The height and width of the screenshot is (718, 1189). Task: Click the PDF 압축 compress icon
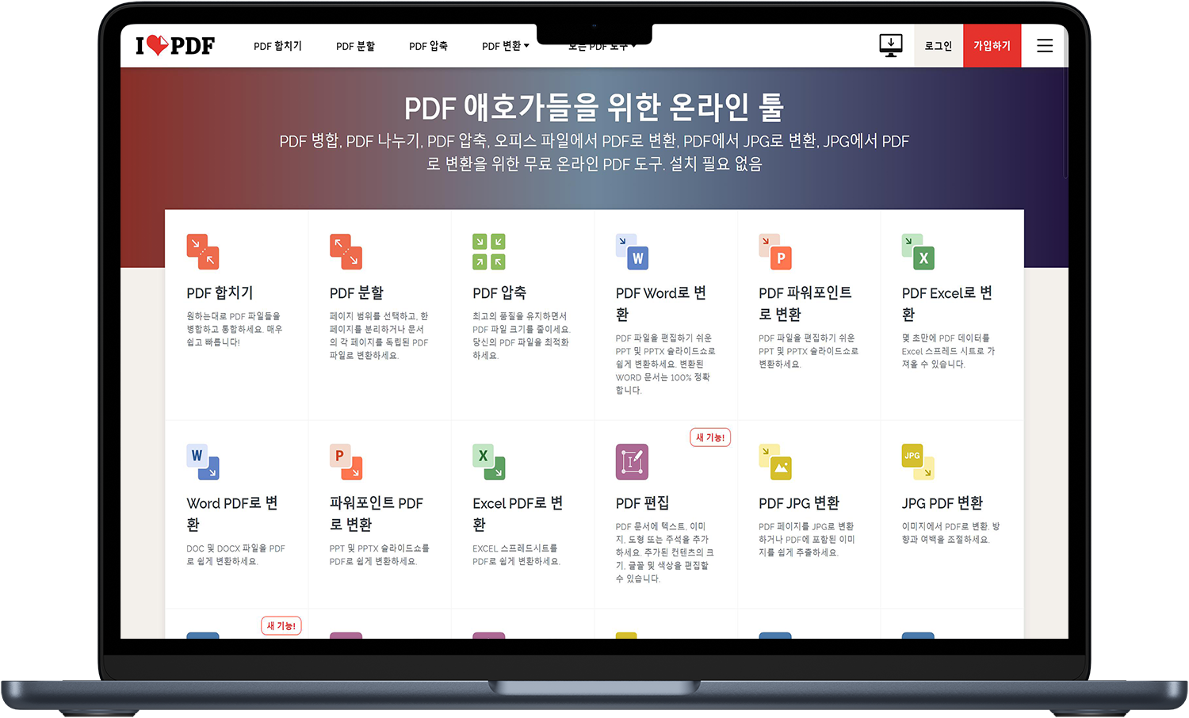coord(489,251)
